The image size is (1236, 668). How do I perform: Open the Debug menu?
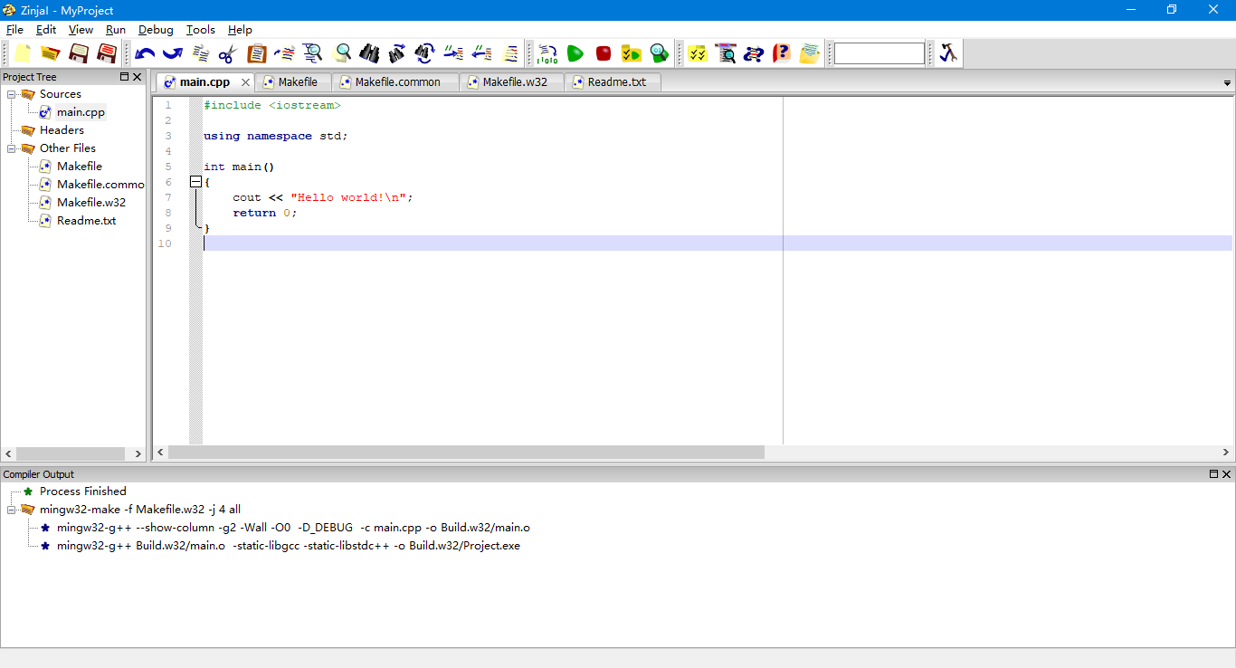point(156,29)
